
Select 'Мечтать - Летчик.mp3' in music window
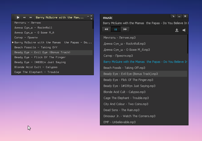(144, 38)
